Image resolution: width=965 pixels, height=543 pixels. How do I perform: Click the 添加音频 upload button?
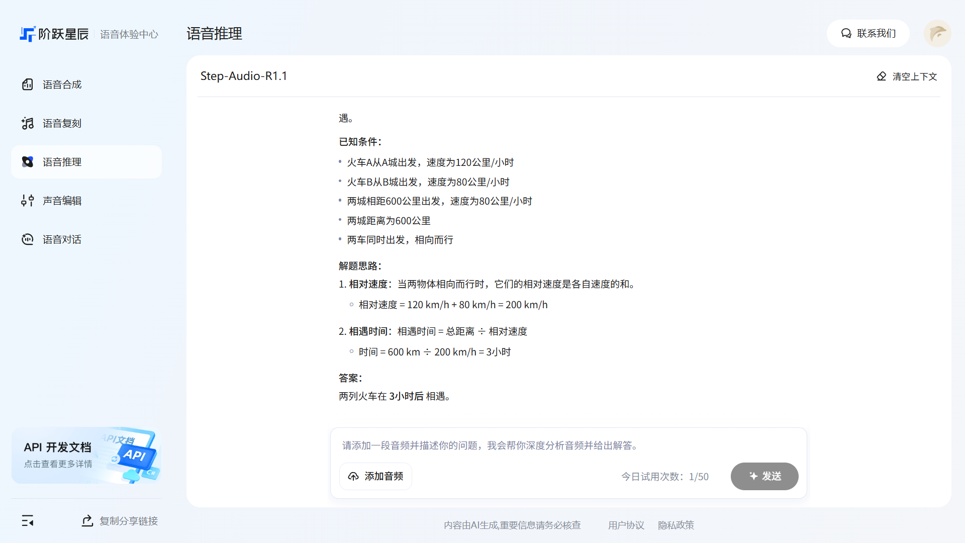tap(375, 476)
